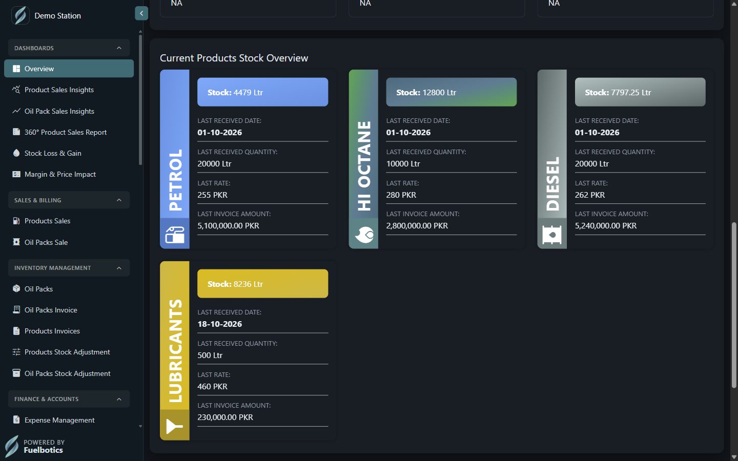Click the Fuelbotics powered-by logo
Image resolution: width=738 pixels, height=461 pixels.
pyautogui.click(x=12, y=446)
